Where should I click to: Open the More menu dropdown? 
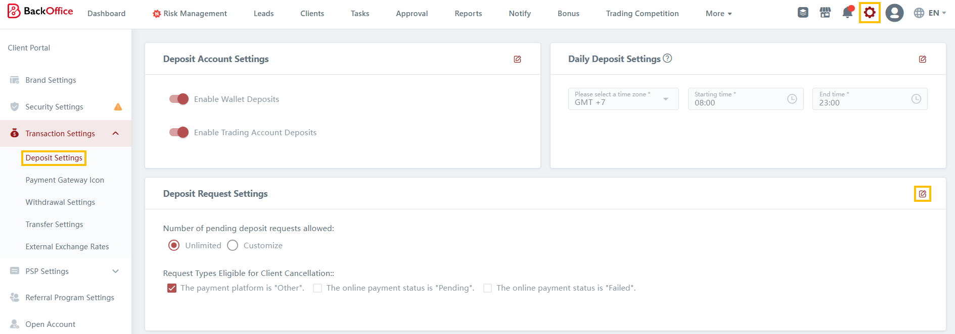718,14
